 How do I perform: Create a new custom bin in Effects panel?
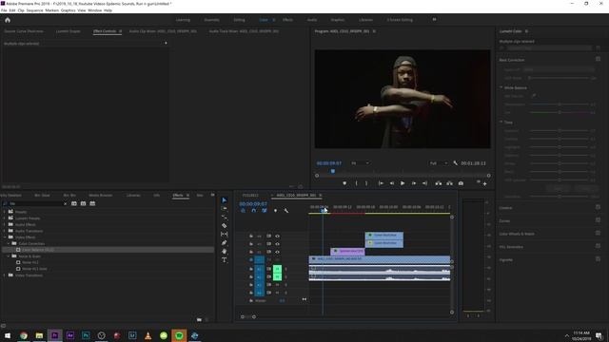[x=199, y=320]
